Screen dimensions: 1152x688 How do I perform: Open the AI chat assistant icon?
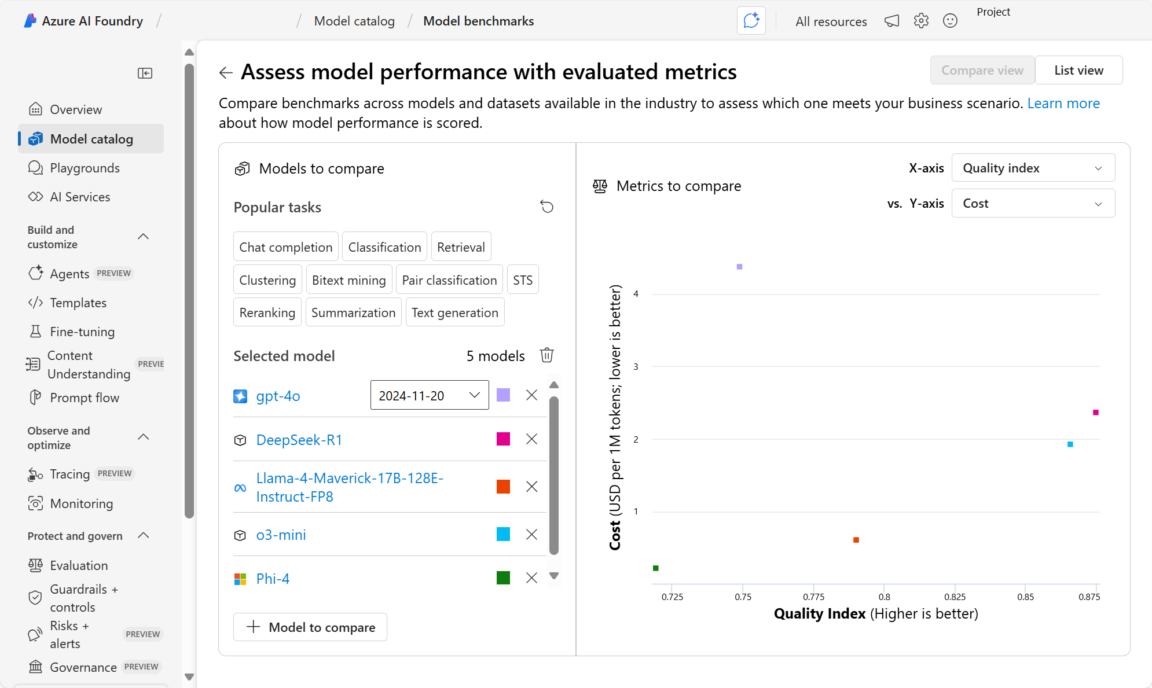coord(751,21)
